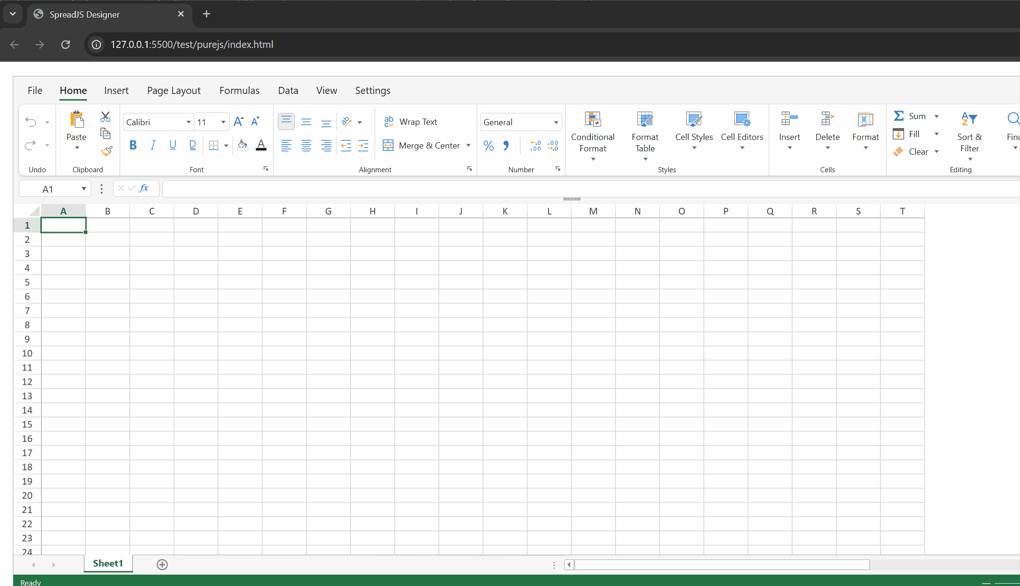Viewport: 1020px width, 586px height.
Task: Click into the formula bar input
Action: click(591, 189)
